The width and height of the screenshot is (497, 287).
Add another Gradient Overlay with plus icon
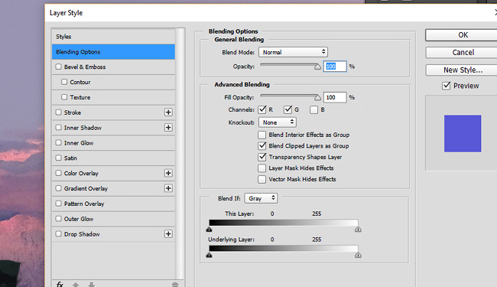[168, 188]
